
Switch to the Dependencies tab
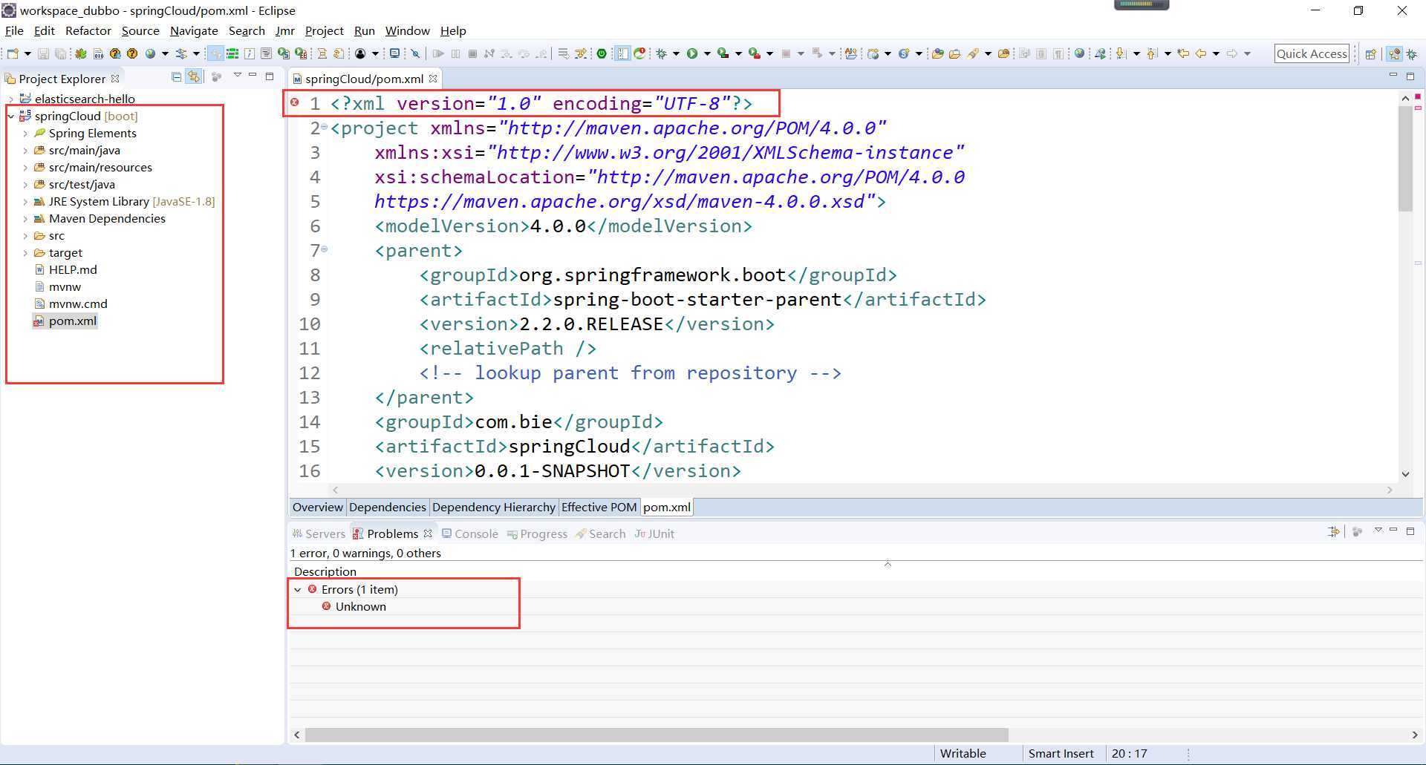click(387, 508)
